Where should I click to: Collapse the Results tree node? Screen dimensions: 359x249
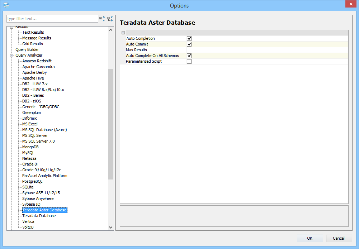[x=12, y=27]
